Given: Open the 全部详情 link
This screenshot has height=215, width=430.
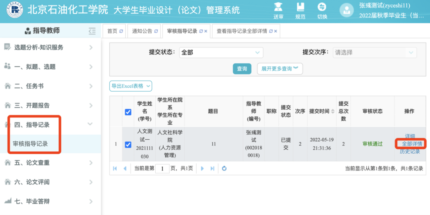Looking at the screenshot, I should 412,144.
